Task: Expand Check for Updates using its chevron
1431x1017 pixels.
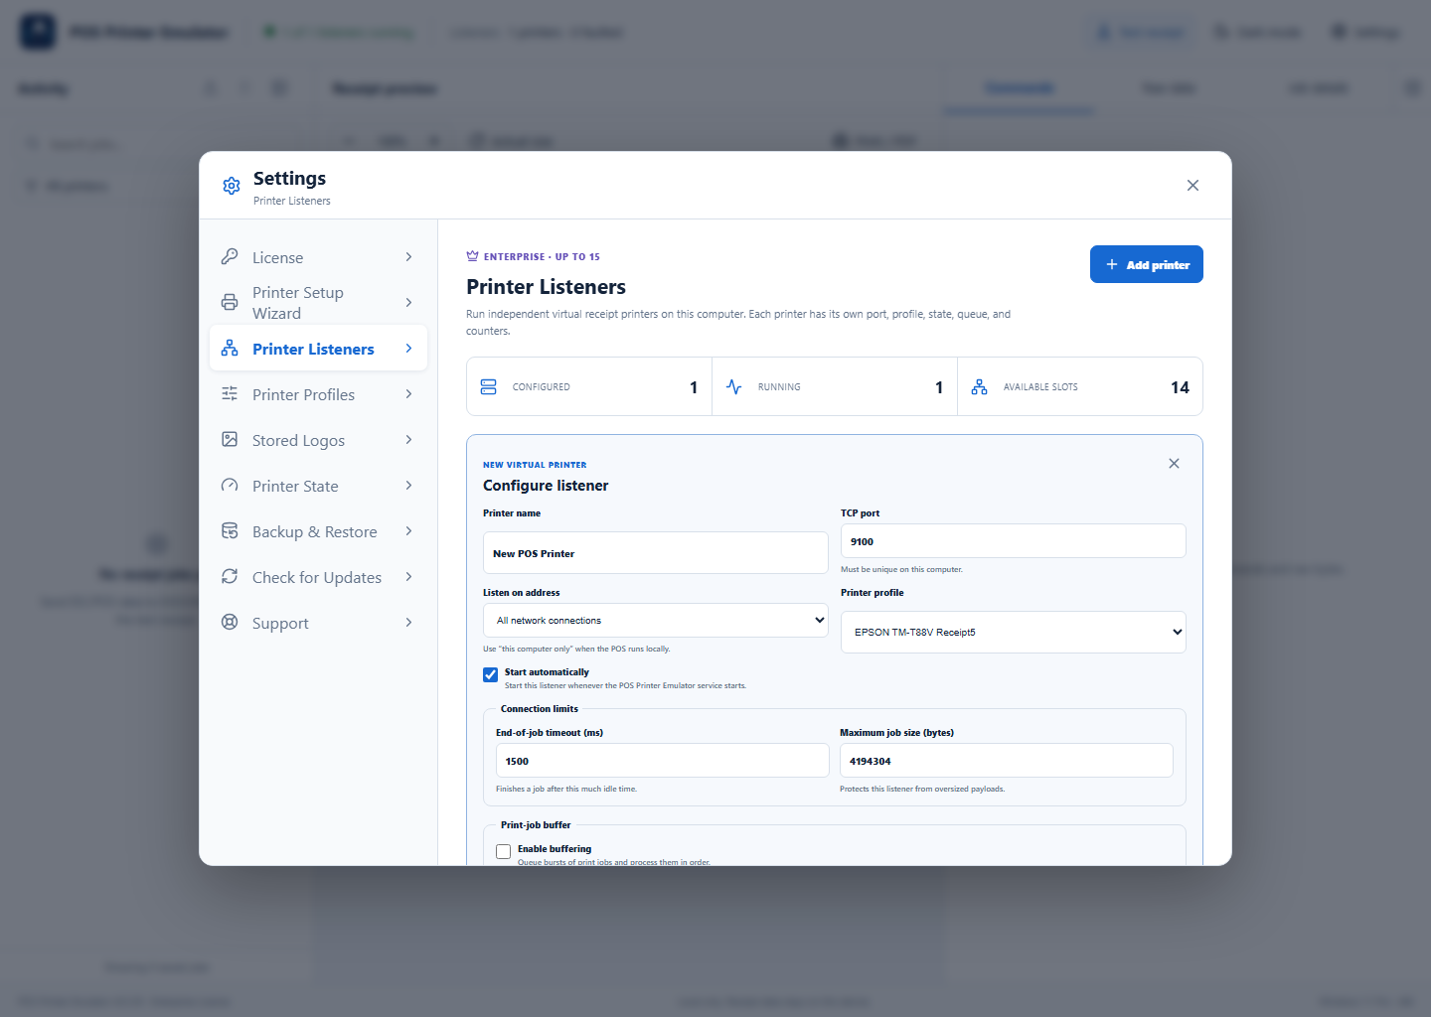Action: pos(408,577)
